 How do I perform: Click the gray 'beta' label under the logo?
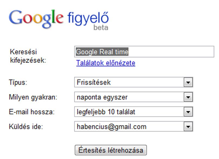click(101, 28)
